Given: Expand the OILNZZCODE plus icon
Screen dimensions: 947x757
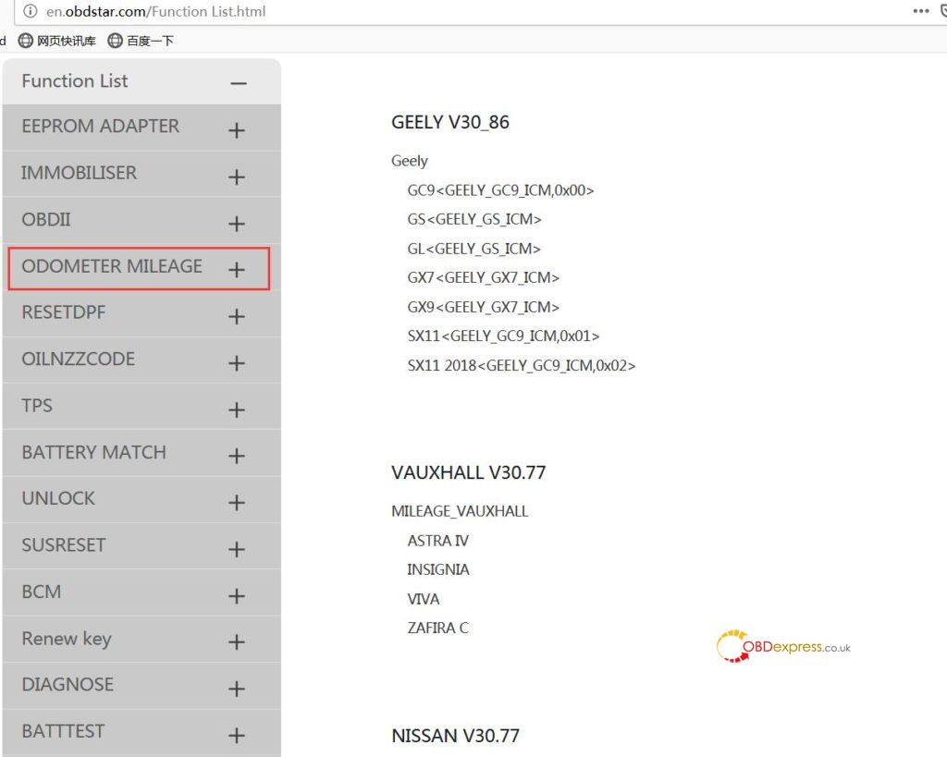Looking at the screenshot, I should [237, 363].
